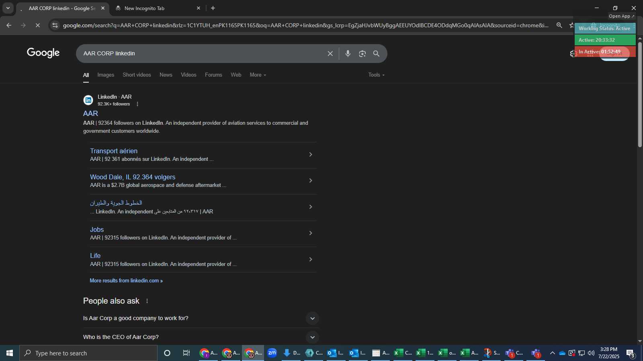
Task: Click More results from linkedin.com
Action: 126,281
